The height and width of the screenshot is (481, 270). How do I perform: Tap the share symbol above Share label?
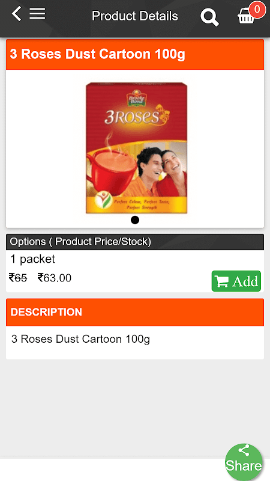244,450
